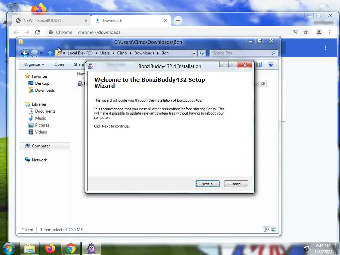Refresh the Explorer folder view

(x=202, y=53)
